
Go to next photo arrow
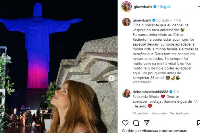[111, 78]
